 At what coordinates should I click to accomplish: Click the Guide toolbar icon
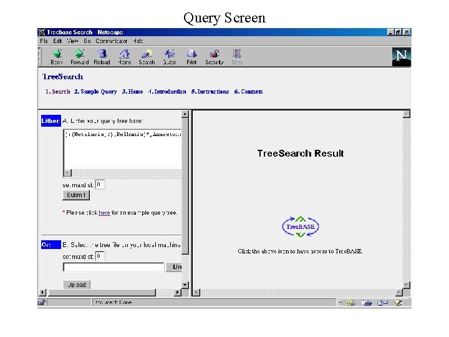(x=169, y=57)
